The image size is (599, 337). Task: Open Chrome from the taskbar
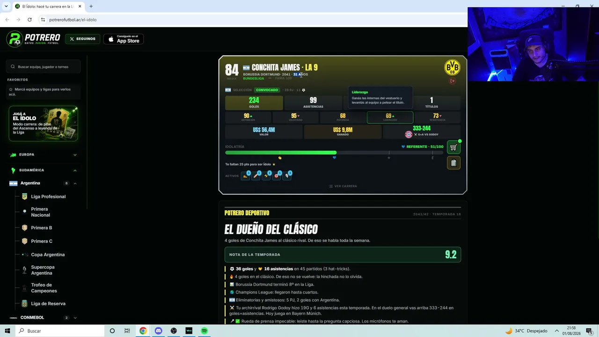click(143, 331)
